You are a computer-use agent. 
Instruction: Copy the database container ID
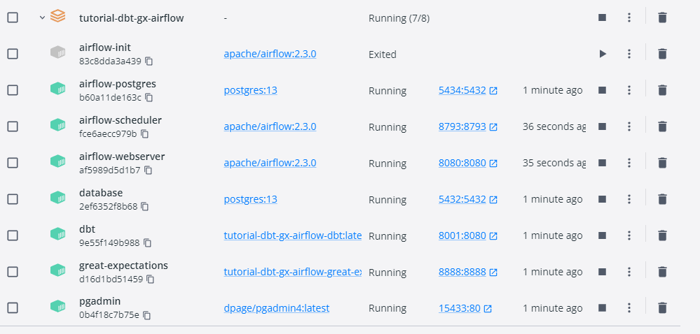tap(145, 206)
